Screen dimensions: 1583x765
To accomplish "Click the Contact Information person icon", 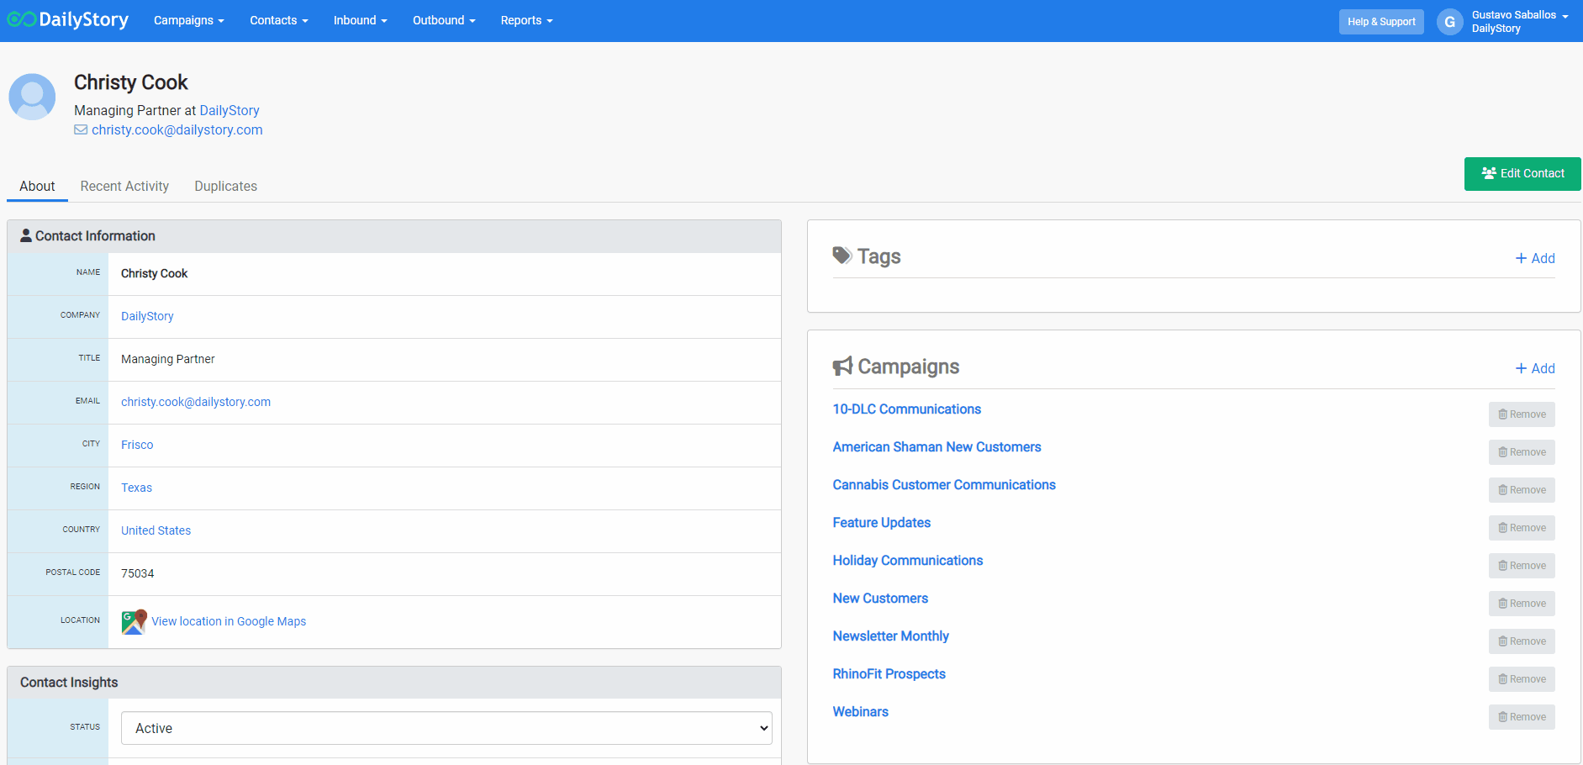I will pyautogui.click(x=26, y=235).
